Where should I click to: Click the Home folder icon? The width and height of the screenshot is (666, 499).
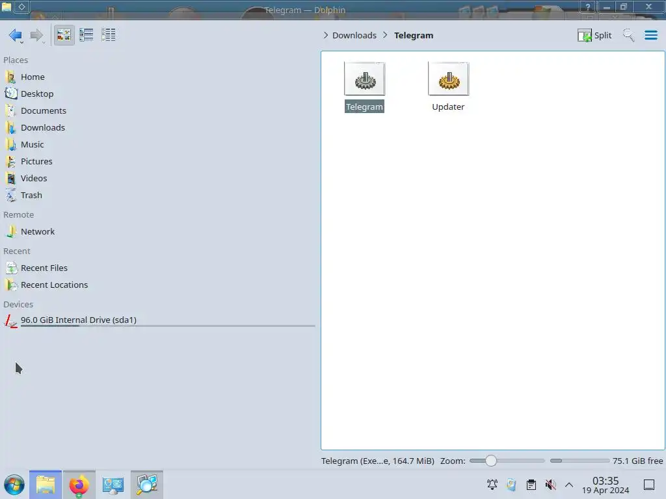click(x=11, y=77)
